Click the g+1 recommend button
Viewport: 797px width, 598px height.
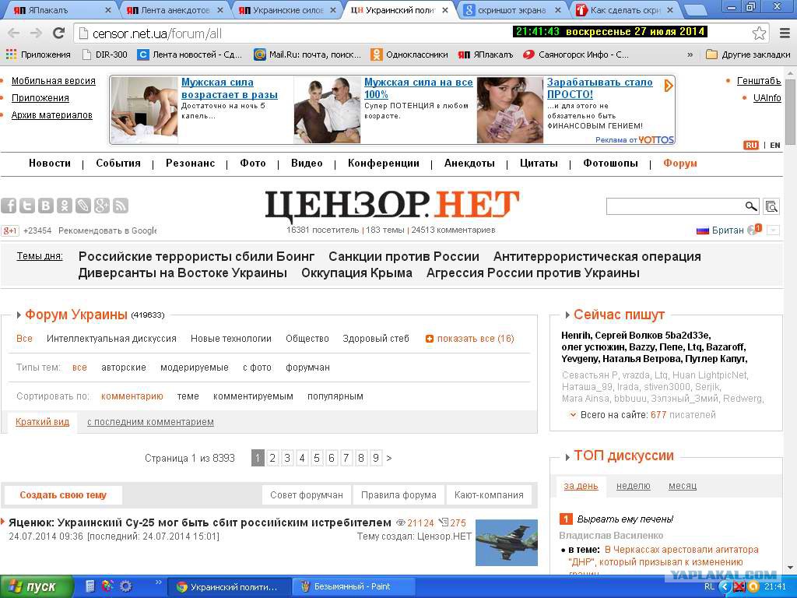coord(9,230)
